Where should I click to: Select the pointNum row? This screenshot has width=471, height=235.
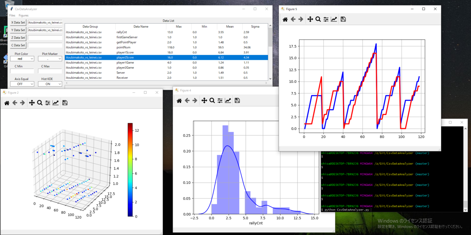click(x=166, y=47)
